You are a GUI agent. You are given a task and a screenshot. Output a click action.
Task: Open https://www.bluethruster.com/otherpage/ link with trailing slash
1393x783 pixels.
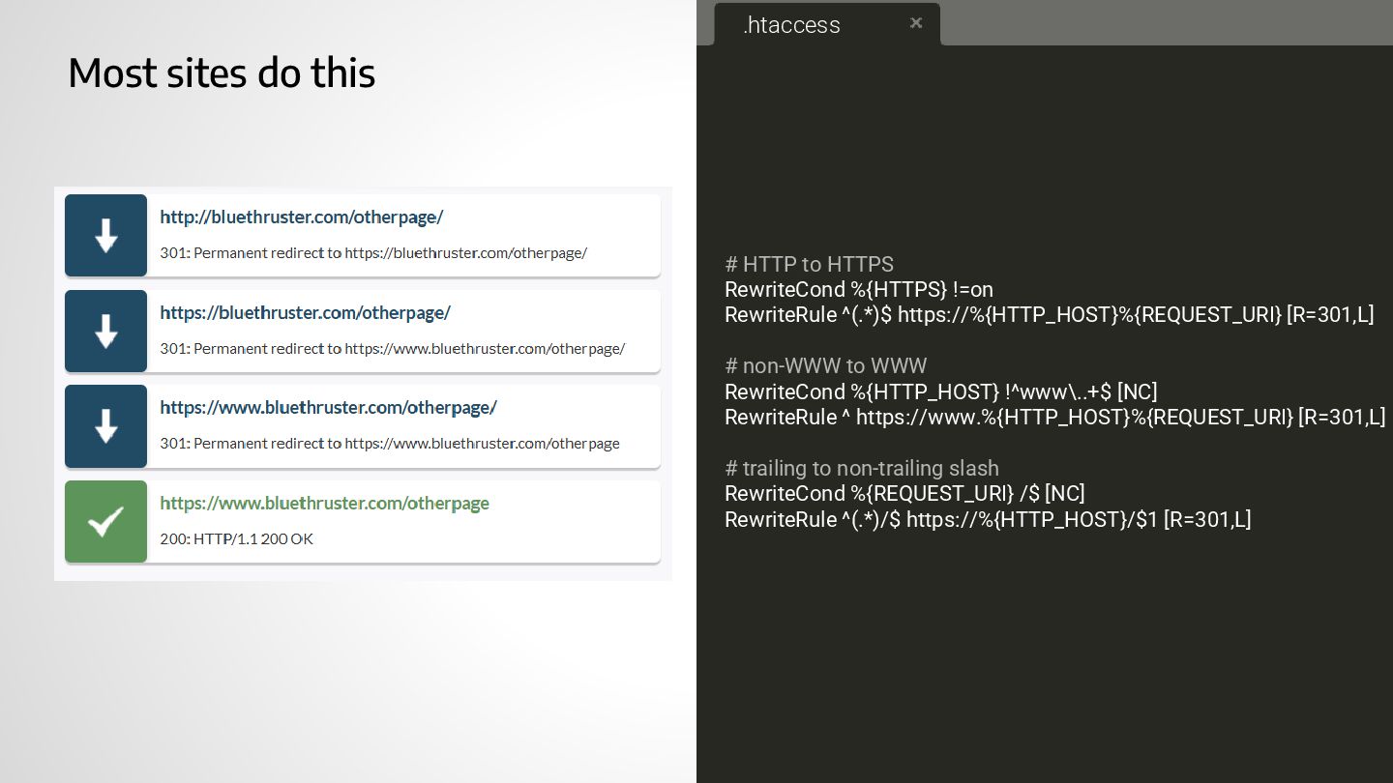(328, 407)
